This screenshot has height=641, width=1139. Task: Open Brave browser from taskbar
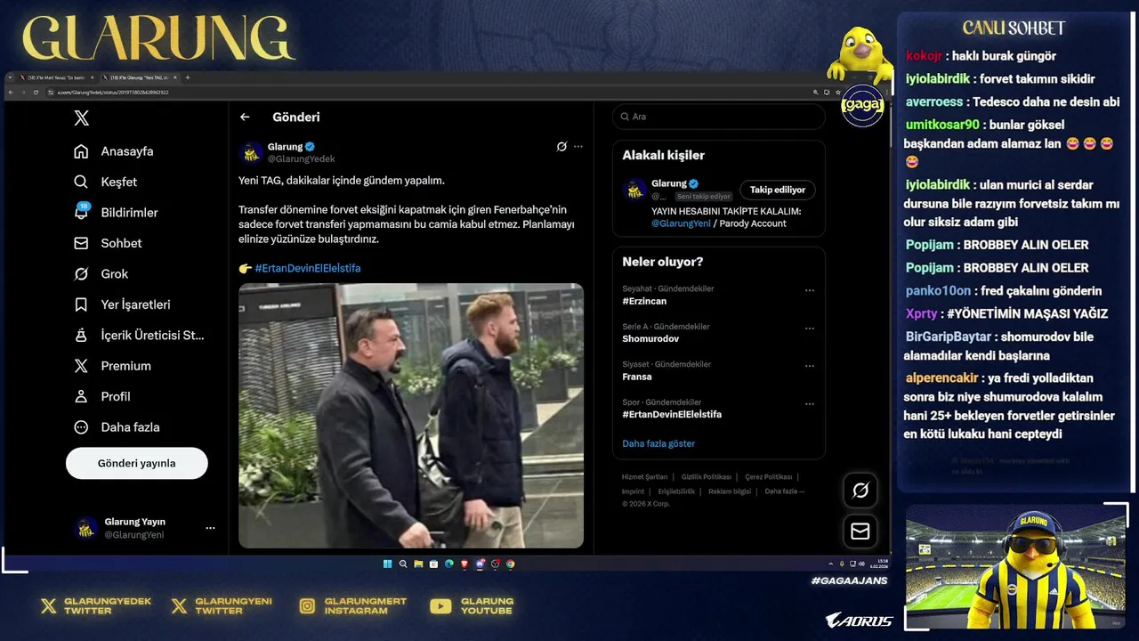tap(464, 564)
